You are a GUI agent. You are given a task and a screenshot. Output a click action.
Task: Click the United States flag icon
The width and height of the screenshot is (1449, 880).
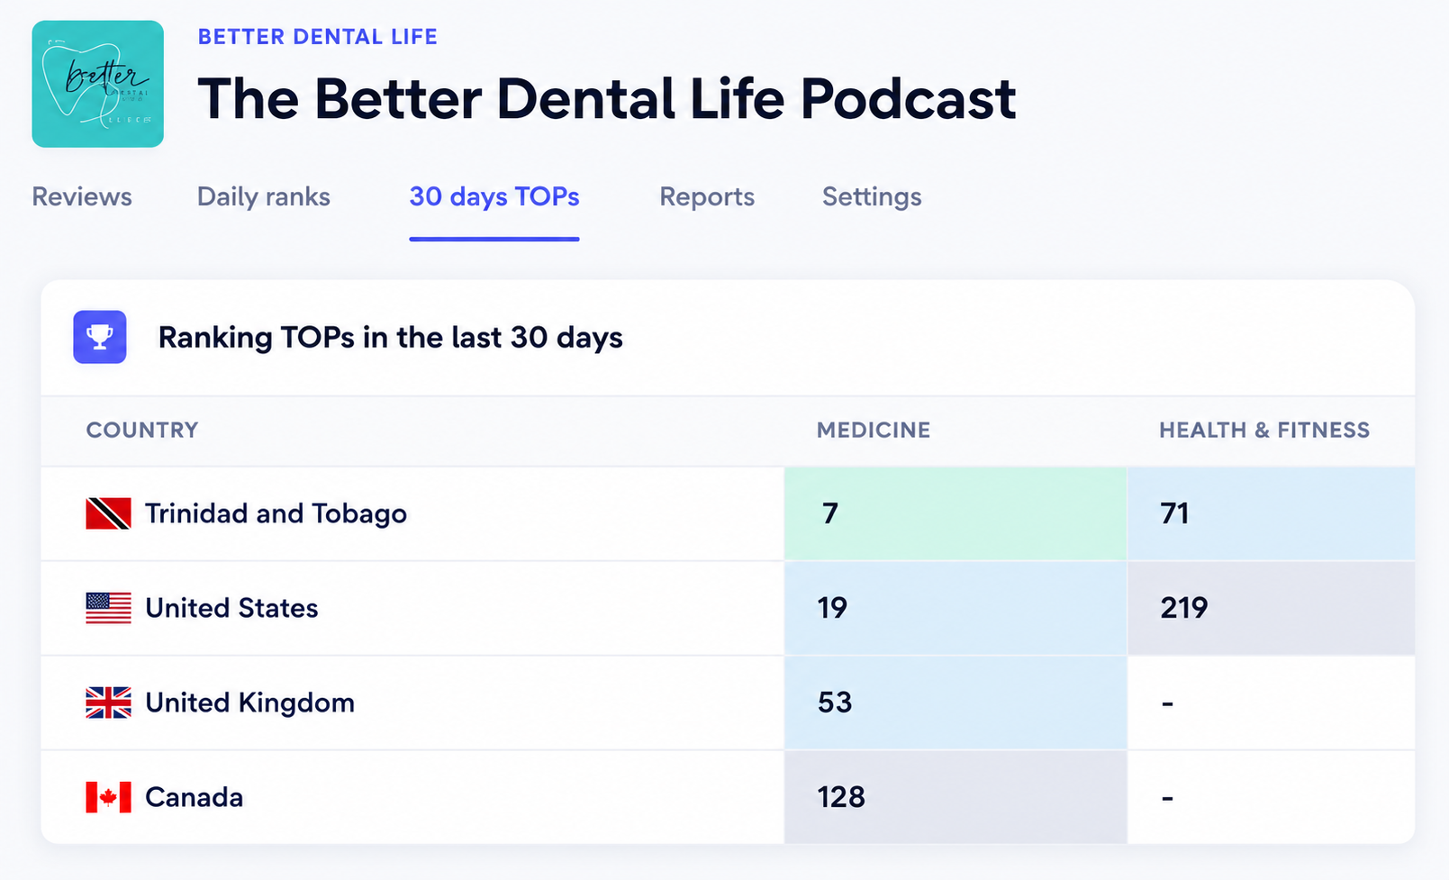(108, 608)
